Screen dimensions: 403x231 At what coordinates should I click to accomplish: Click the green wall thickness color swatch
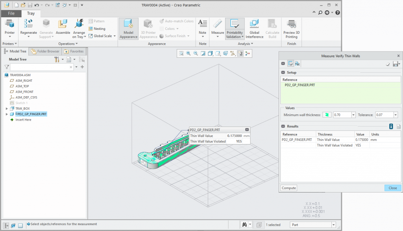coord(327,115)
